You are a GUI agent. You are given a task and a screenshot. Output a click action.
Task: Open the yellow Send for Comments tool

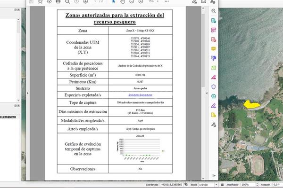214,115
